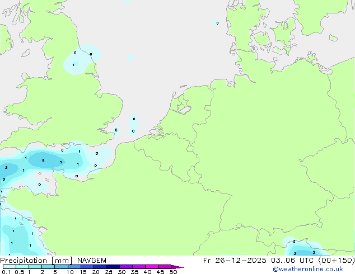
Task: Click the "NAVGEM" model label
Action: pyautogui.click(x=92, y=261)
